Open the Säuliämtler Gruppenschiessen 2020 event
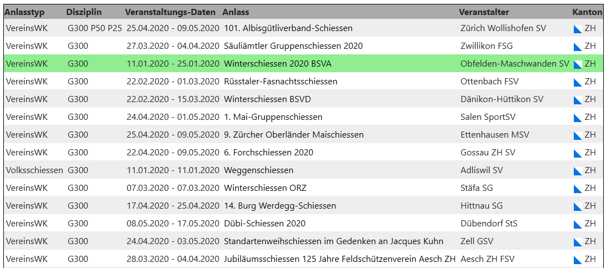611x268 pixels. [x=293, y=46]
